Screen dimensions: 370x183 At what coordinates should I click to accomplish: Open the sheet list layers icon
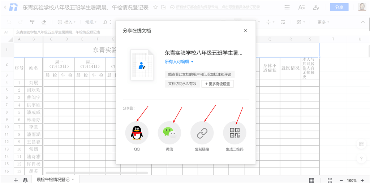25,180
